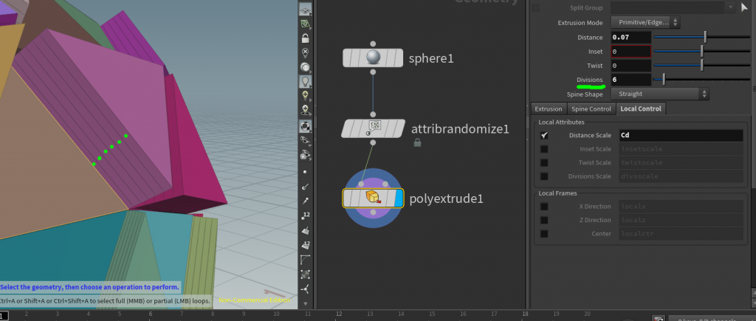Switch to the Extrusion tab

tap(549, 109)
